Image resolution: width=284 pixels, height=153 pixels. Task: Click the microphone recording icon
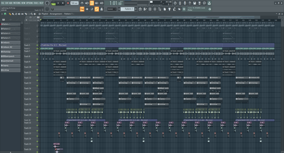185,3
